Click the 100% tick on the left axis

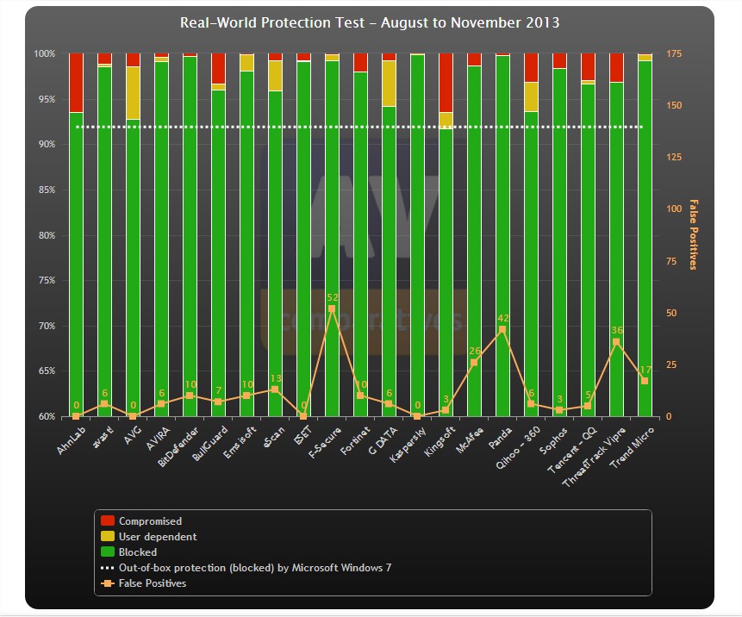click(x=45, y=53)
